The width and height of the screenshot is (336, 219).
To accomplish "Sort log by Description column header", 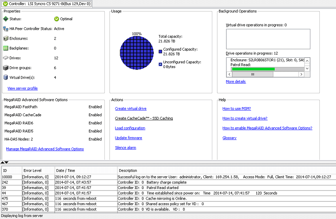I will click(x=227, y=170).
